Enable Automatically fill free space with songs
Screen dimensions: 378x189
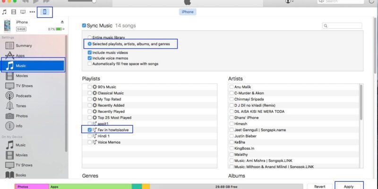coord(90,64)
